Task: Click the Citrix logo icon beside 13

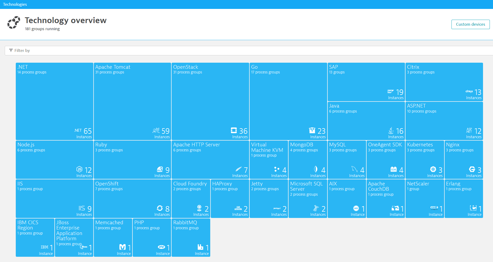Action: coord(469,92)
